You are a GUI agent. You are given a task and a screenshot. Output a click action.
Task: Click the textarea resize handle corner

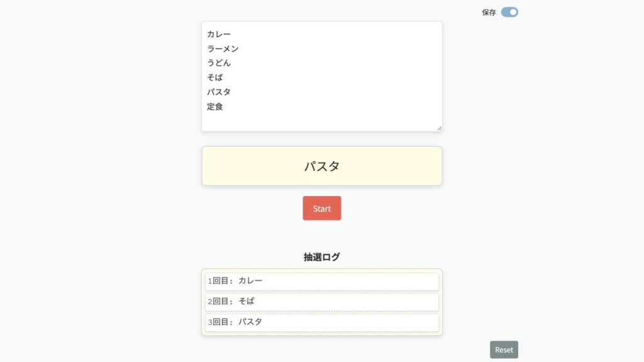point(439,128)
